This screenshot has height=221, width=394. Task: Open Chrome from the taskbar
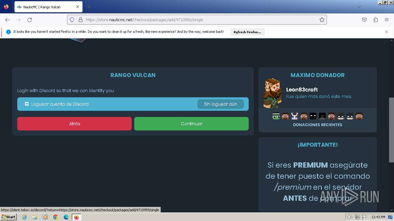56,217
